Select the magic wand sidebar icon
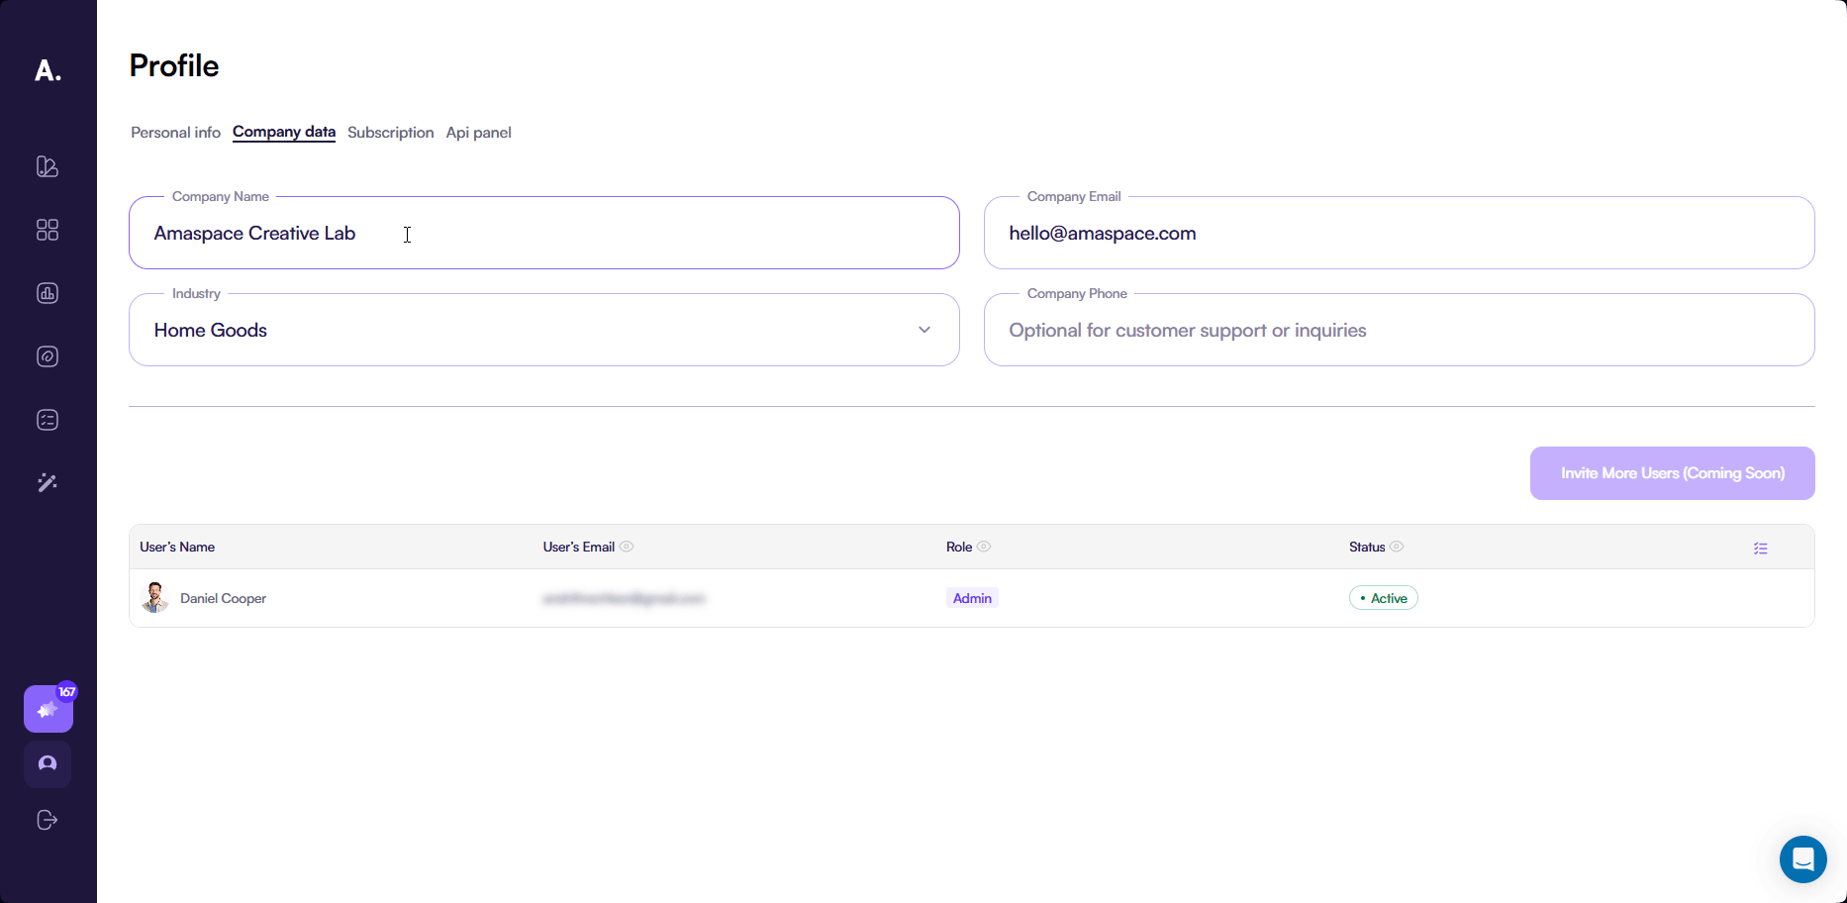 click(x=48, y=483)
